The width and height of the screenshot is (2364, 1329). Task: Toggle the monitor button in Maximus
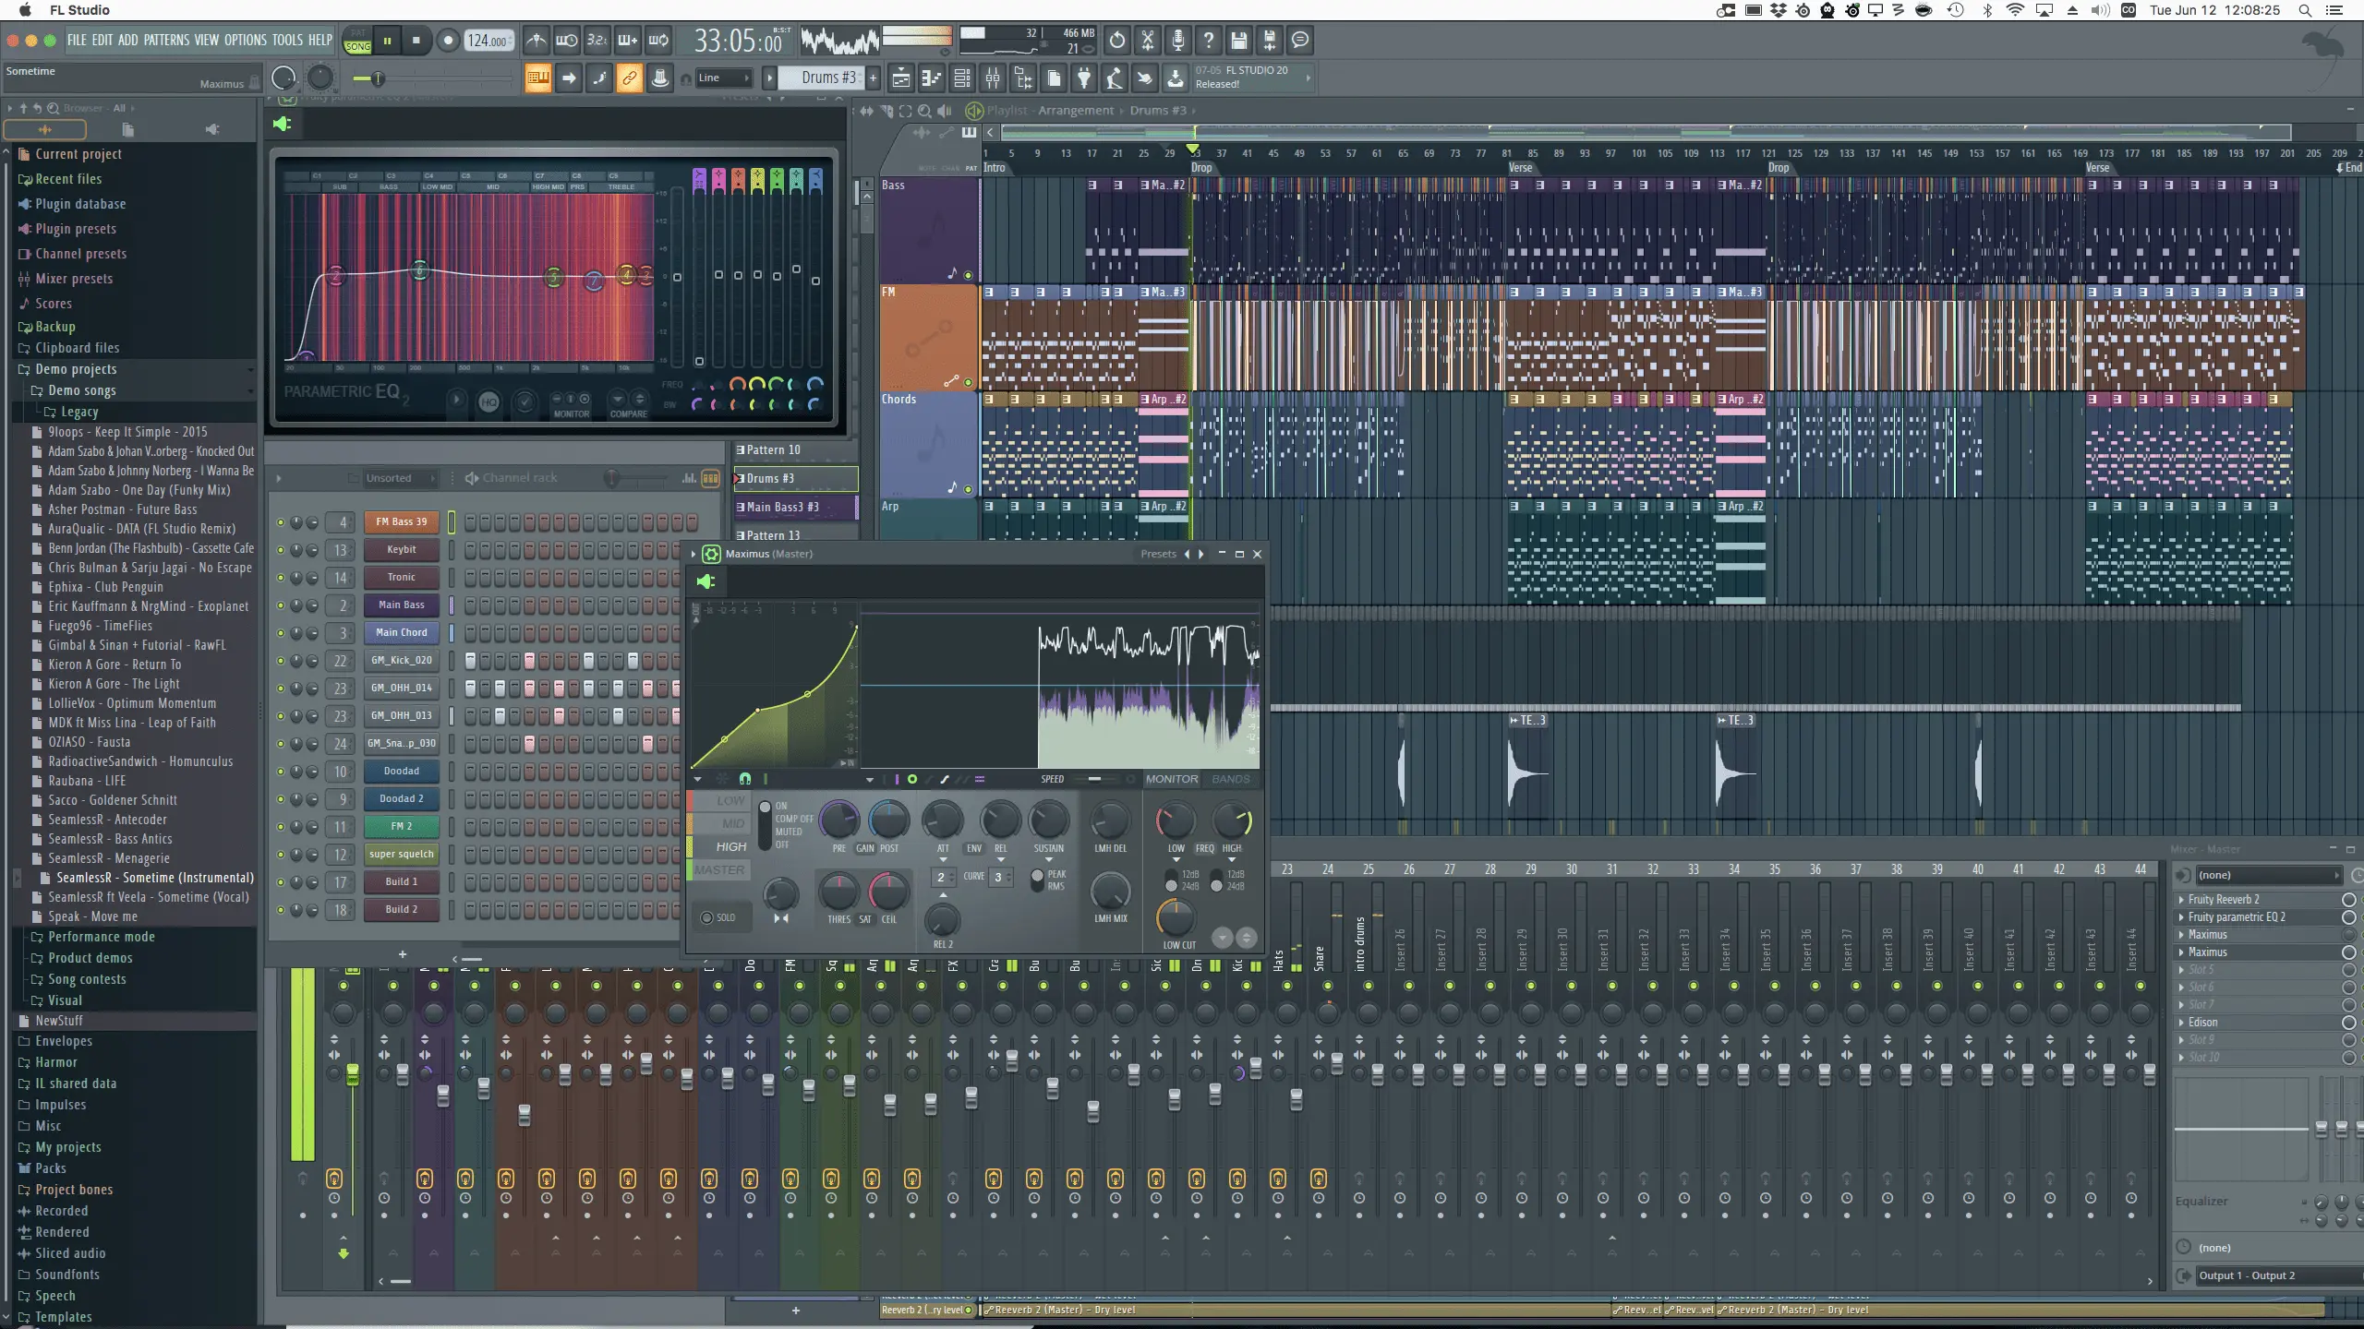(1172, 779)
